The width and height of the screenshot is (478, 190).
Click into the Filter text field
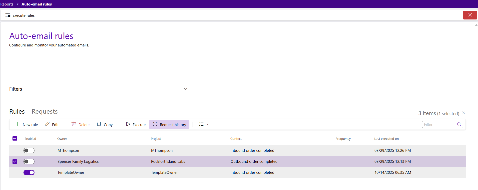439,125
